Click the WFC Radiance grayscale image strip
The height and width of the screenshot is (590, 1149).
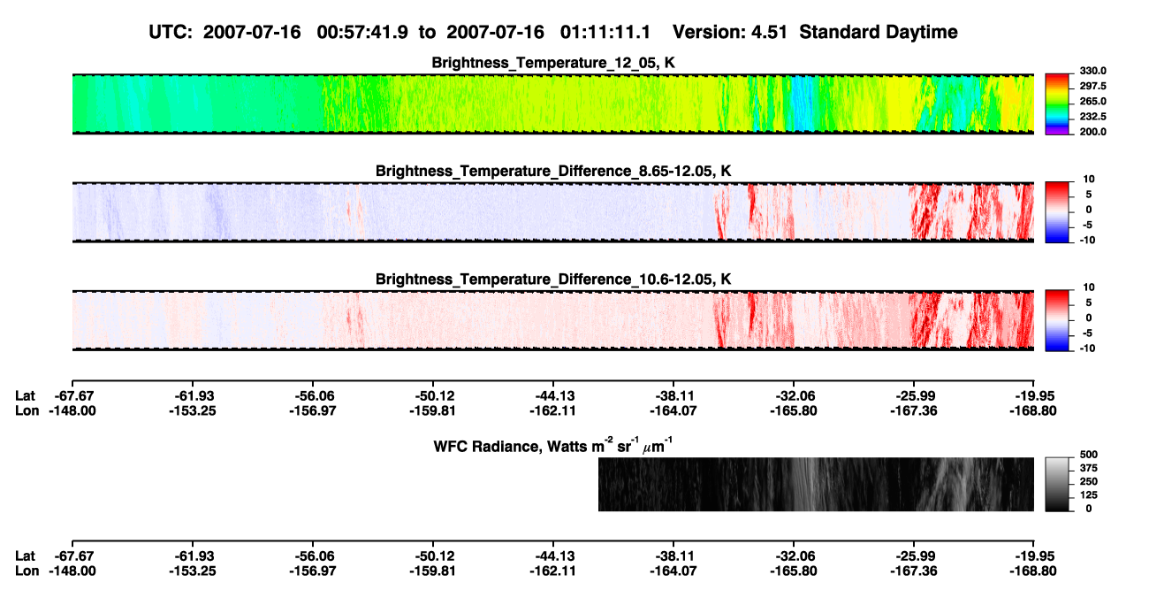816,484
